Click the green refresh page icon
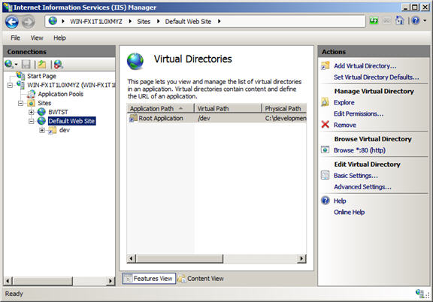433x302 pixels. pos(374,21)
